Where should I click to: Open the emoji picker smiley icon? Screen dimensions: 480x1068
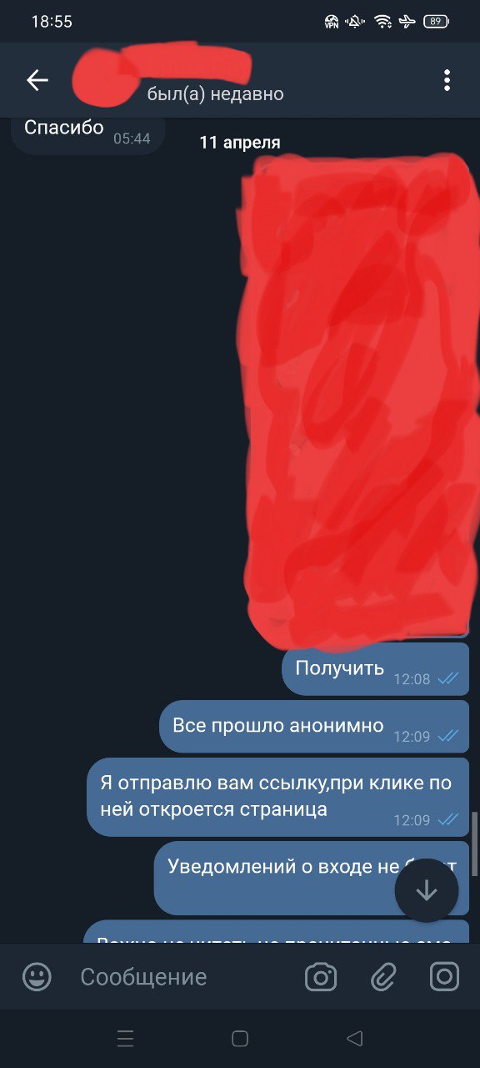[x=37, y=976]
